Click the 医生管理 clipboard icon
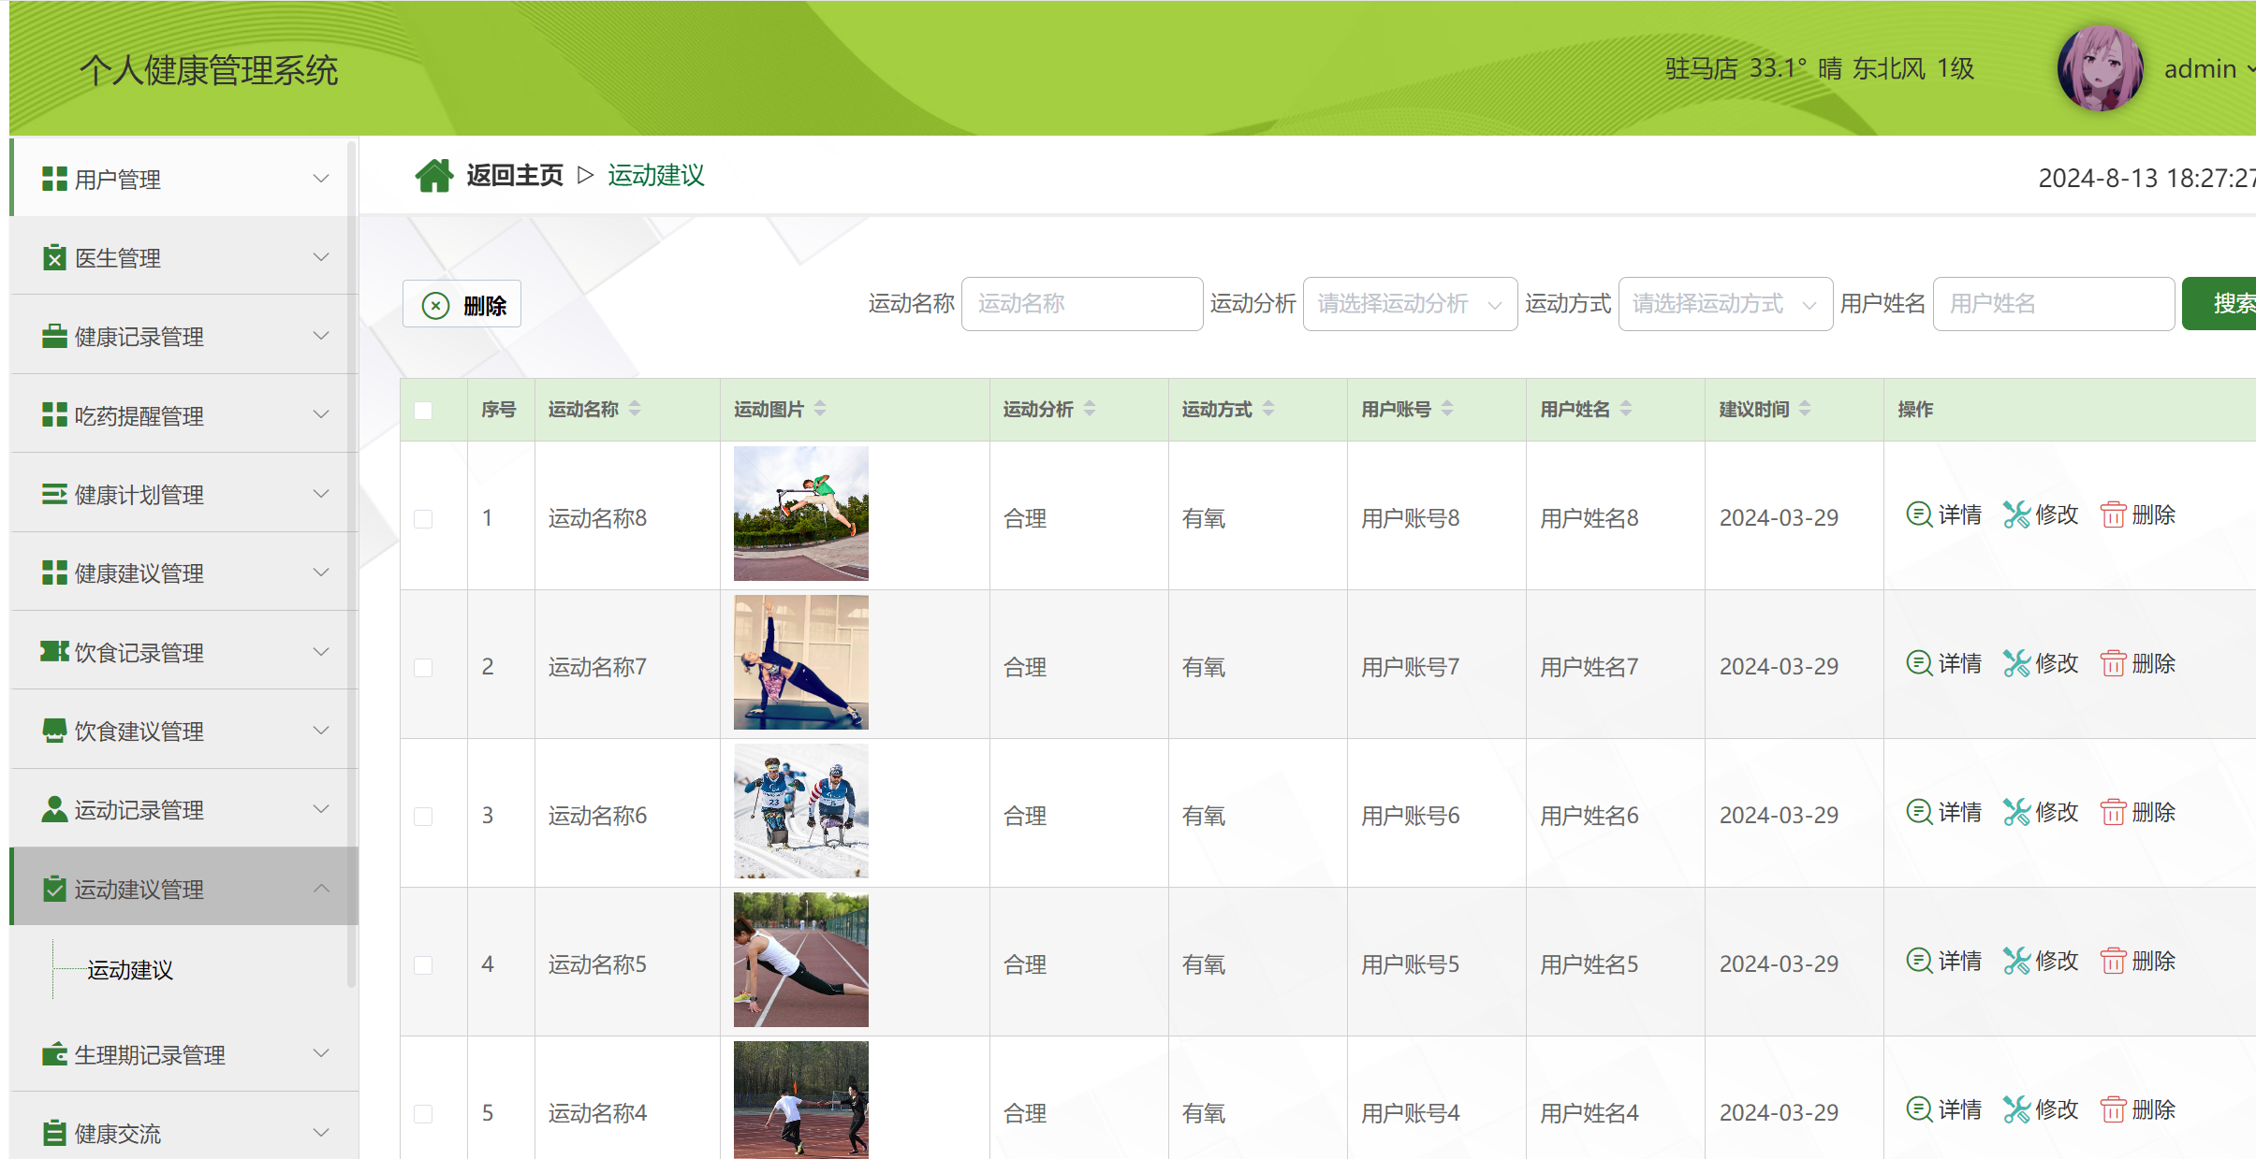2256x1159 pixels. 54,257
